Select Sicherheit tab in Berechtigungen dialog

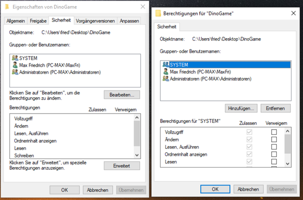click(x=166, y=27)
